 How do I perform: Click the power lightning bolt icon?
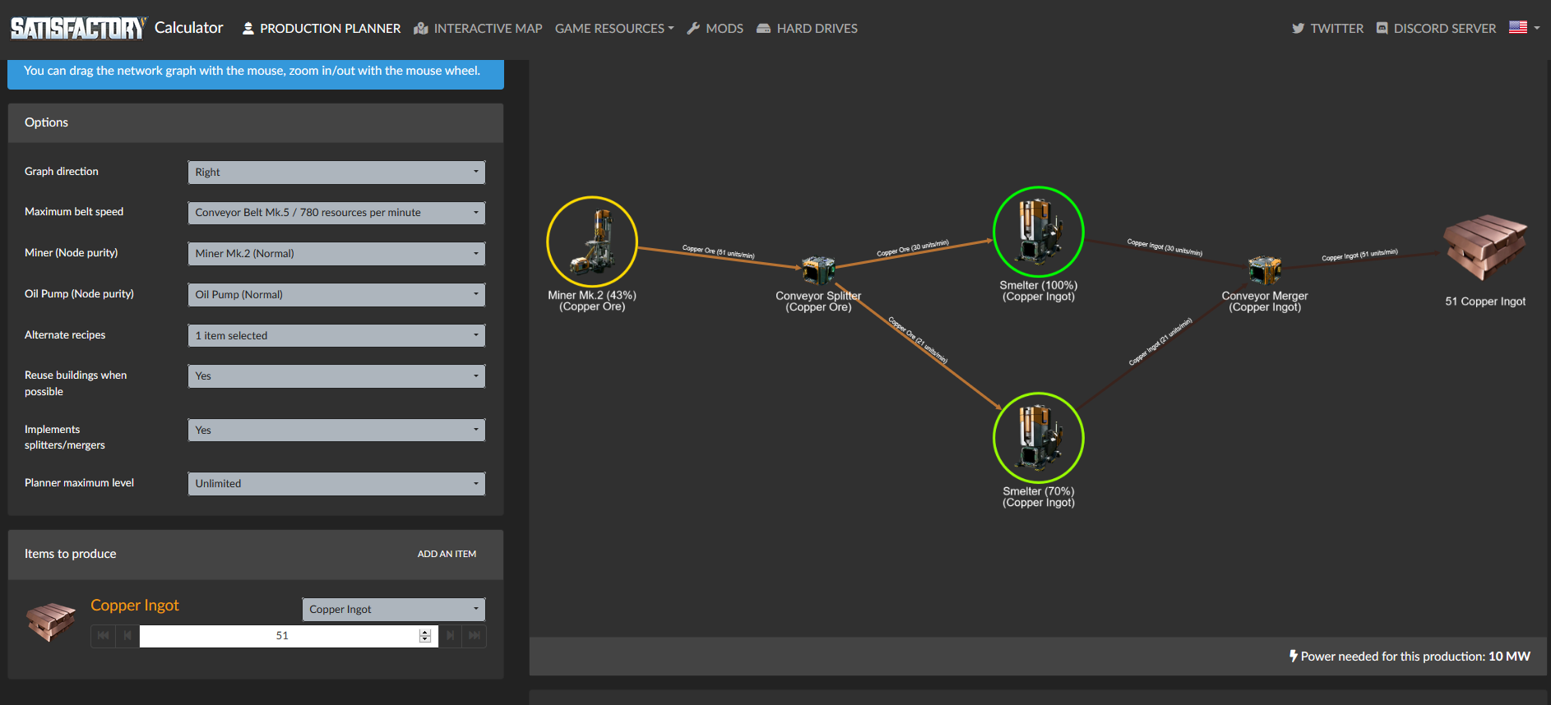coord(1294,656)
